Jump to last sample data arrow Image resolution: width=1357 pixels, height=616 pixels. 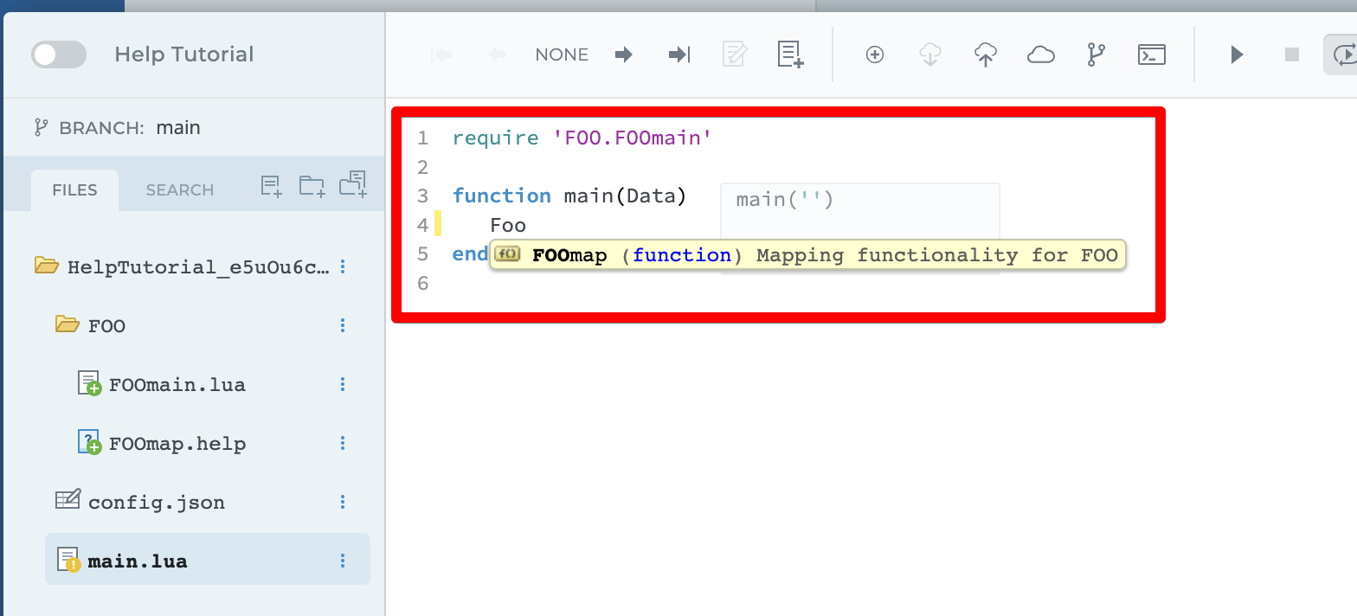point(679,55)
